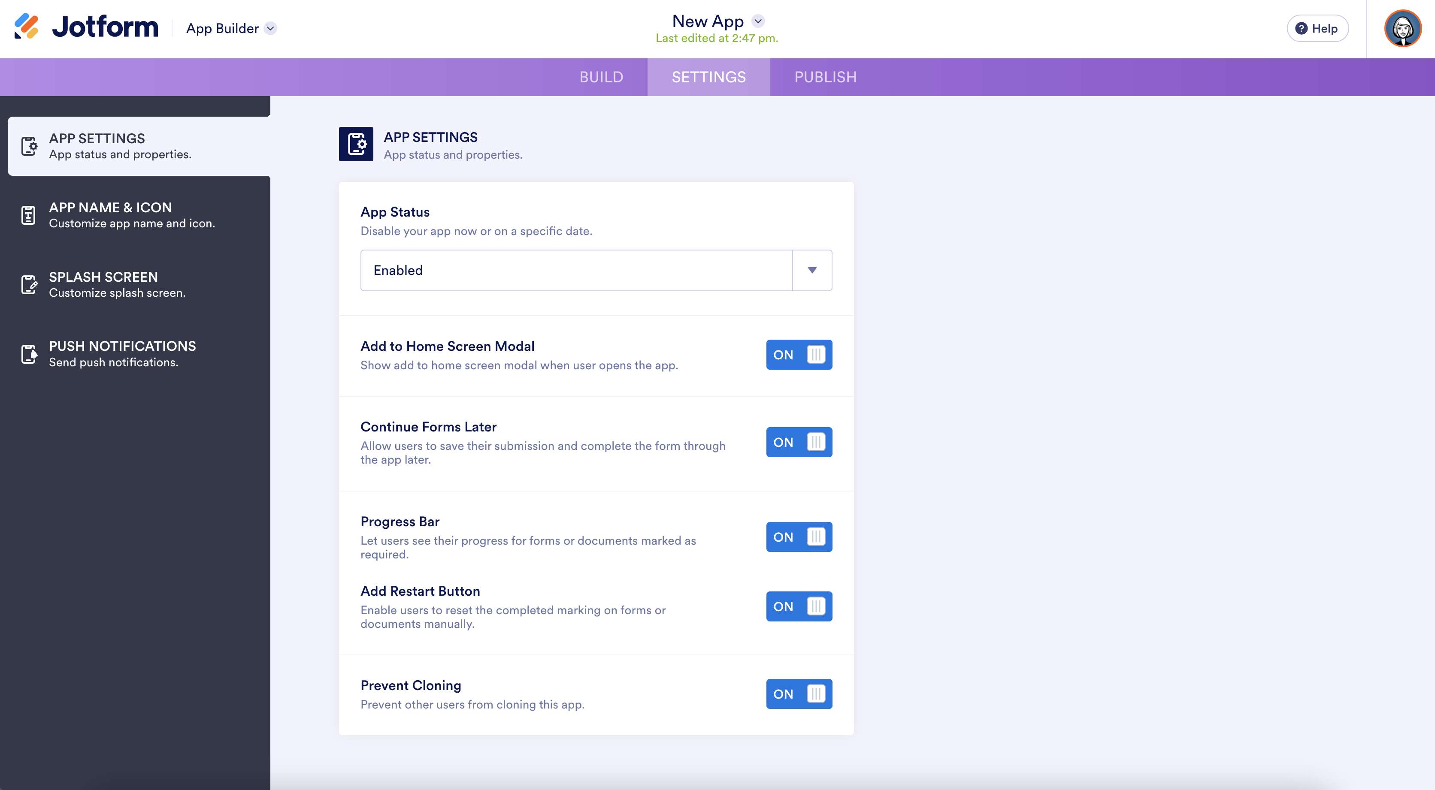Click the Splash Screen sidebar icon

tap(29, 284)
